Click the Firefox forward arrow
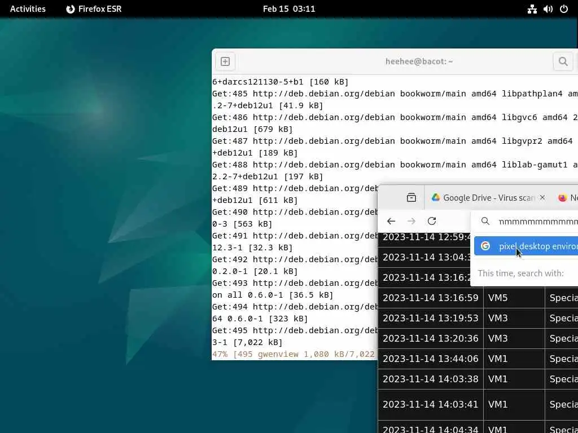The height and width of the screenshot is (433, 578). pos(411,221)
